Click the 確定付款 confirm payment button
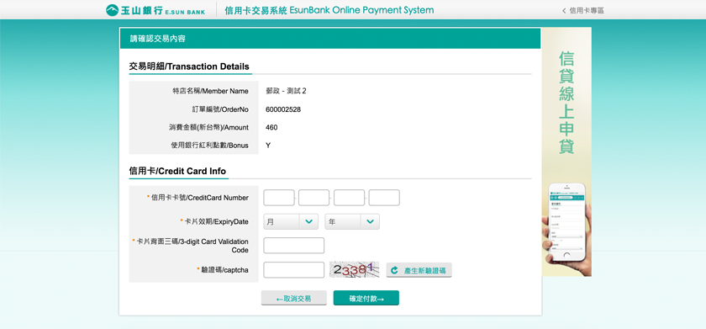The height and width of the screenshot is (329, 706). [366, 298]
